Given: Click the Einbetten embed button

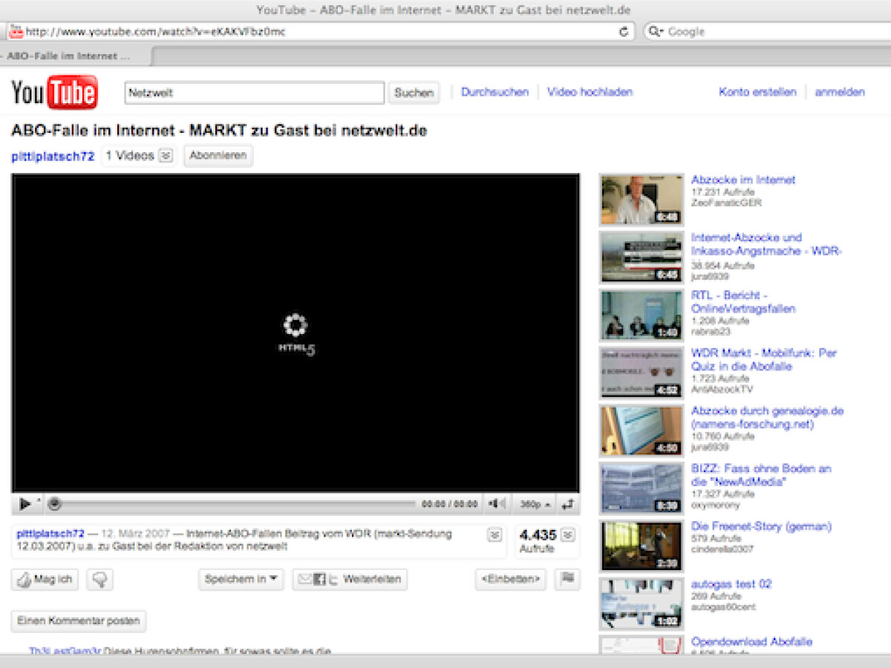Looking at the screenshot, I should coord(511,579).
